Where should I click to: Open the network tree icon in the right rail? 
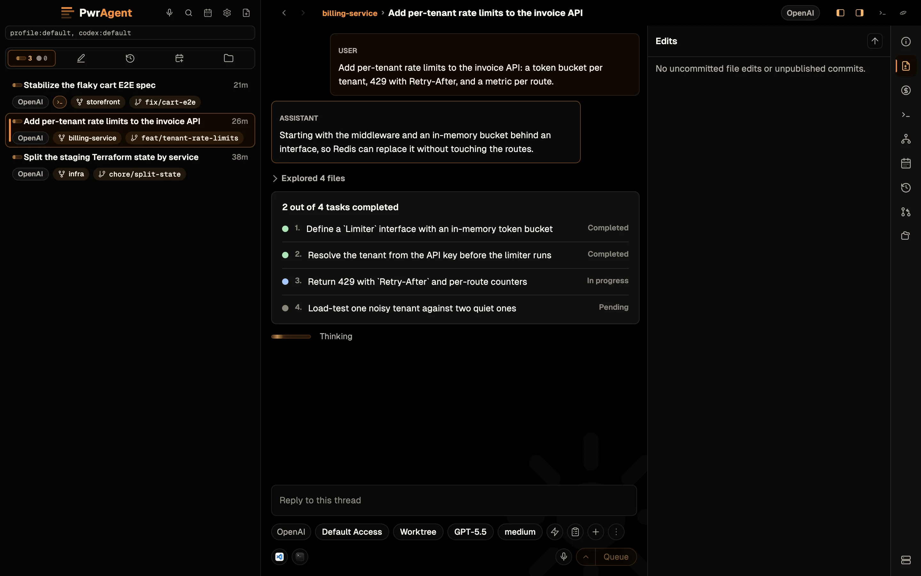(906, 139)
